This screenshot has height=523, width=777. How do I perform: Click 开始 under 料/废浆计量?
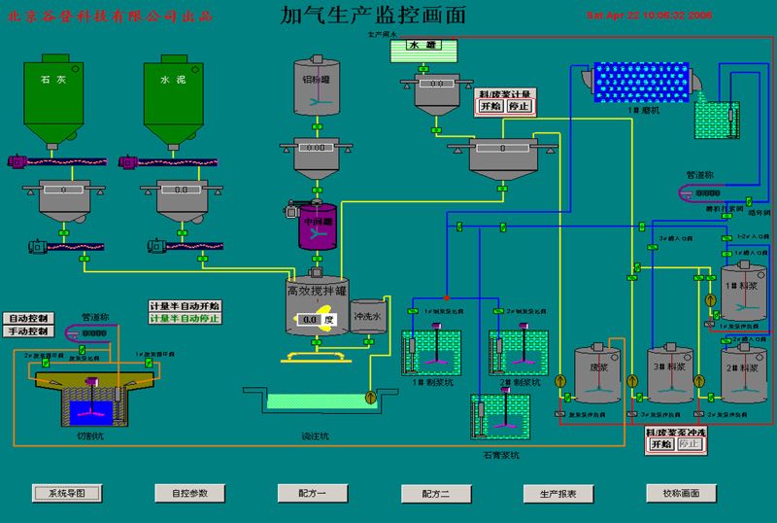490,107
